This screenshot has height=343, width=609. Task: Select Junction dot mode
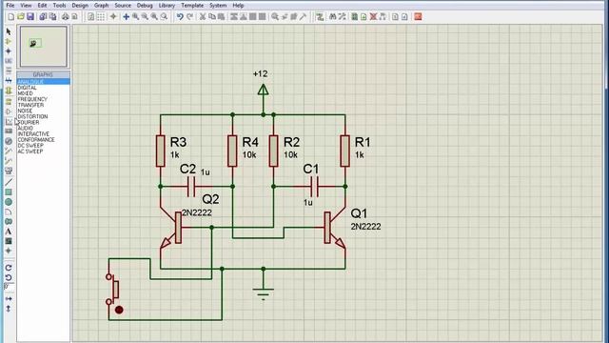[x=9, y=50]
